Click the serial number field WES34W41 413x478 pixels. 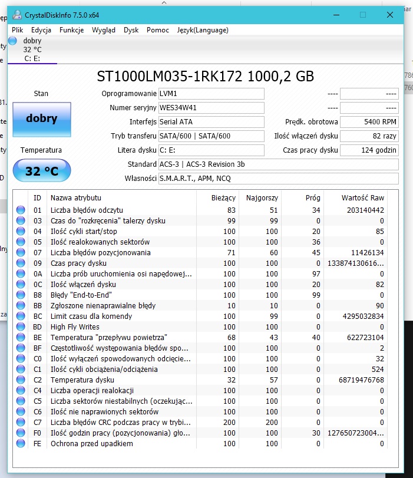[x=212, y=108]
